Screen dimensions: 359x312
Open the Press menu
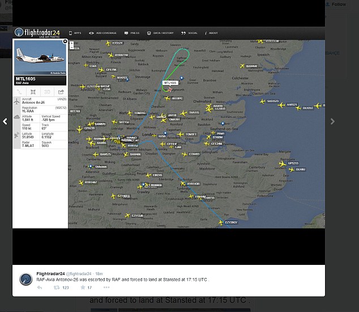(x=132, y=33)
